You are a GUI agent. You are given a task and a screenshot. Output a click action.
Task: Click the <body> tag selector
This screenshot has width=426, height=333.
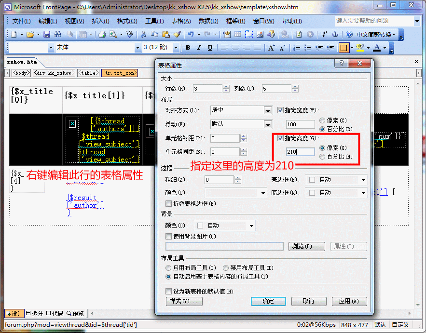click(21, 73)
